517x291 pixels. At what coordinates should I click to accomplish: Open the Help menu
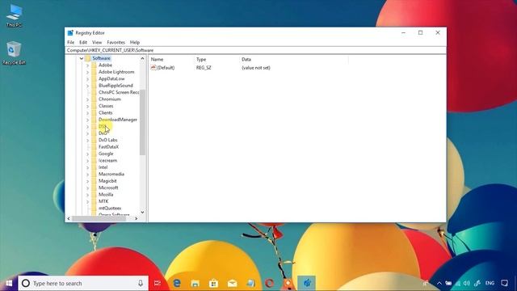click(x=135, y=42)
